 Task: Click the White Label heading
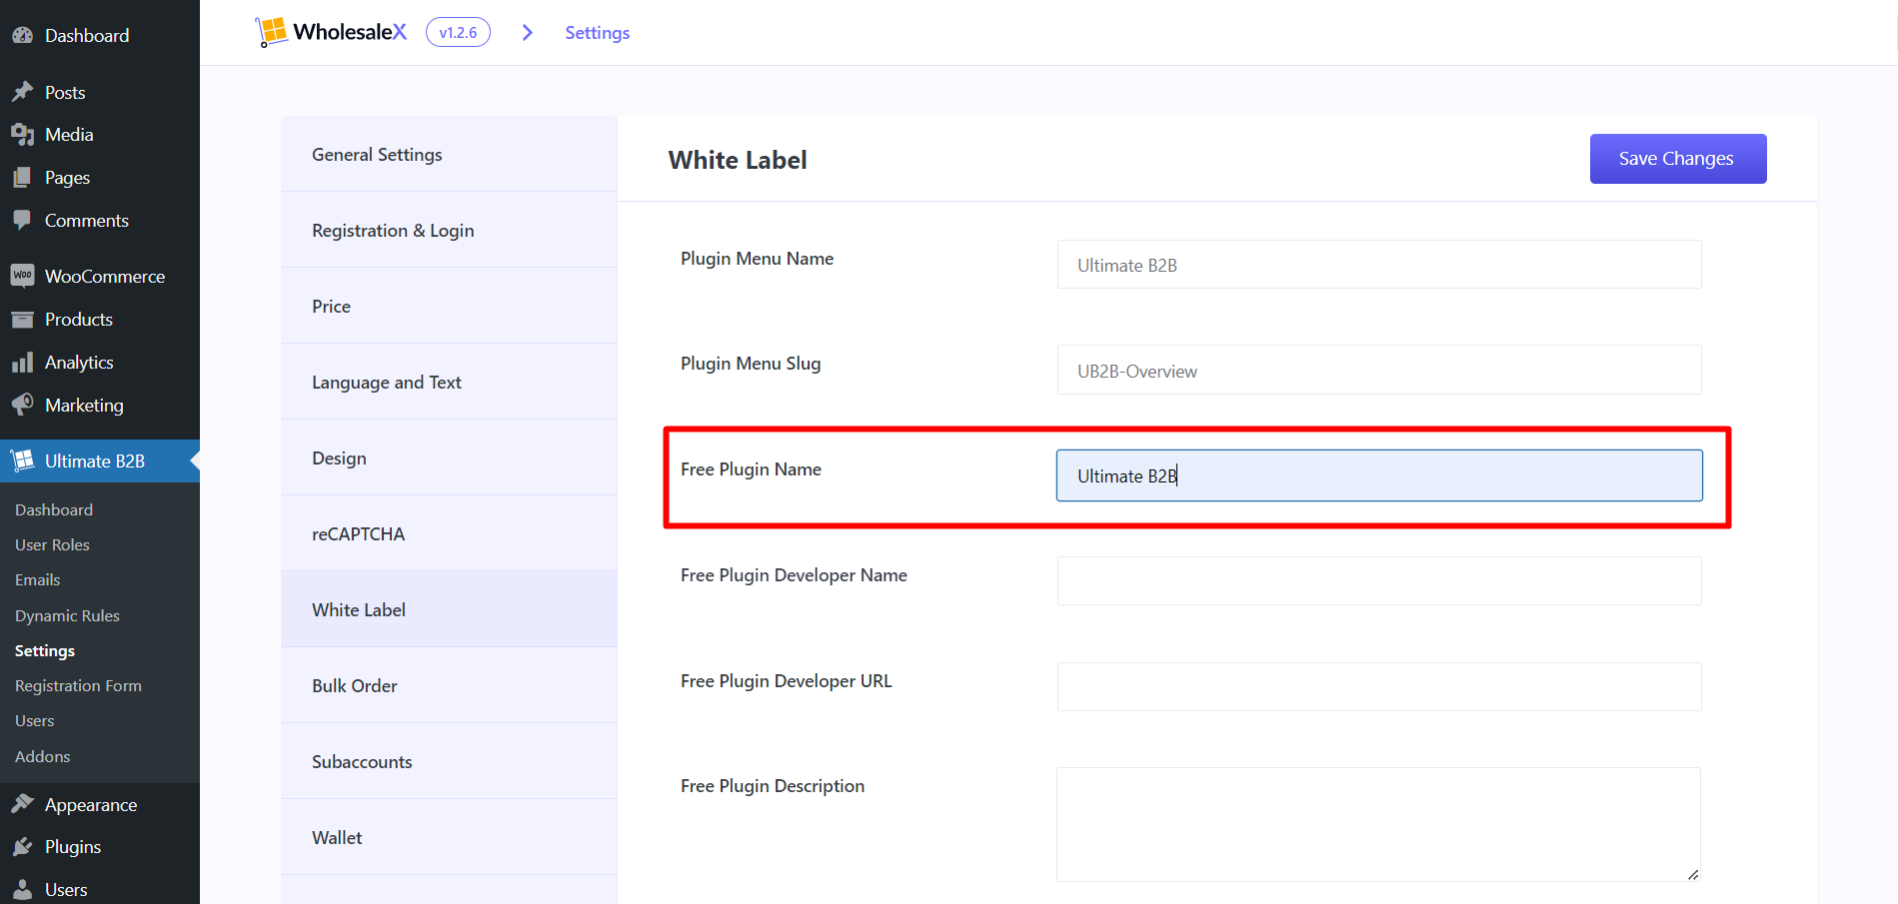pos(738,160)
